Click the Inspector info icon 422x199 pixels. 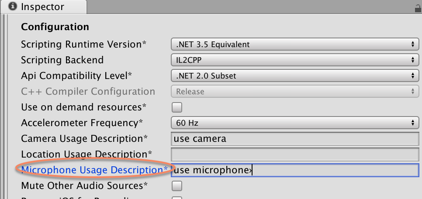(x=13, y=7)
